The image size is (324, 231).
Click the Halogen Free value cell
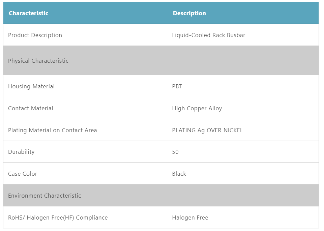tap(190, 218)
